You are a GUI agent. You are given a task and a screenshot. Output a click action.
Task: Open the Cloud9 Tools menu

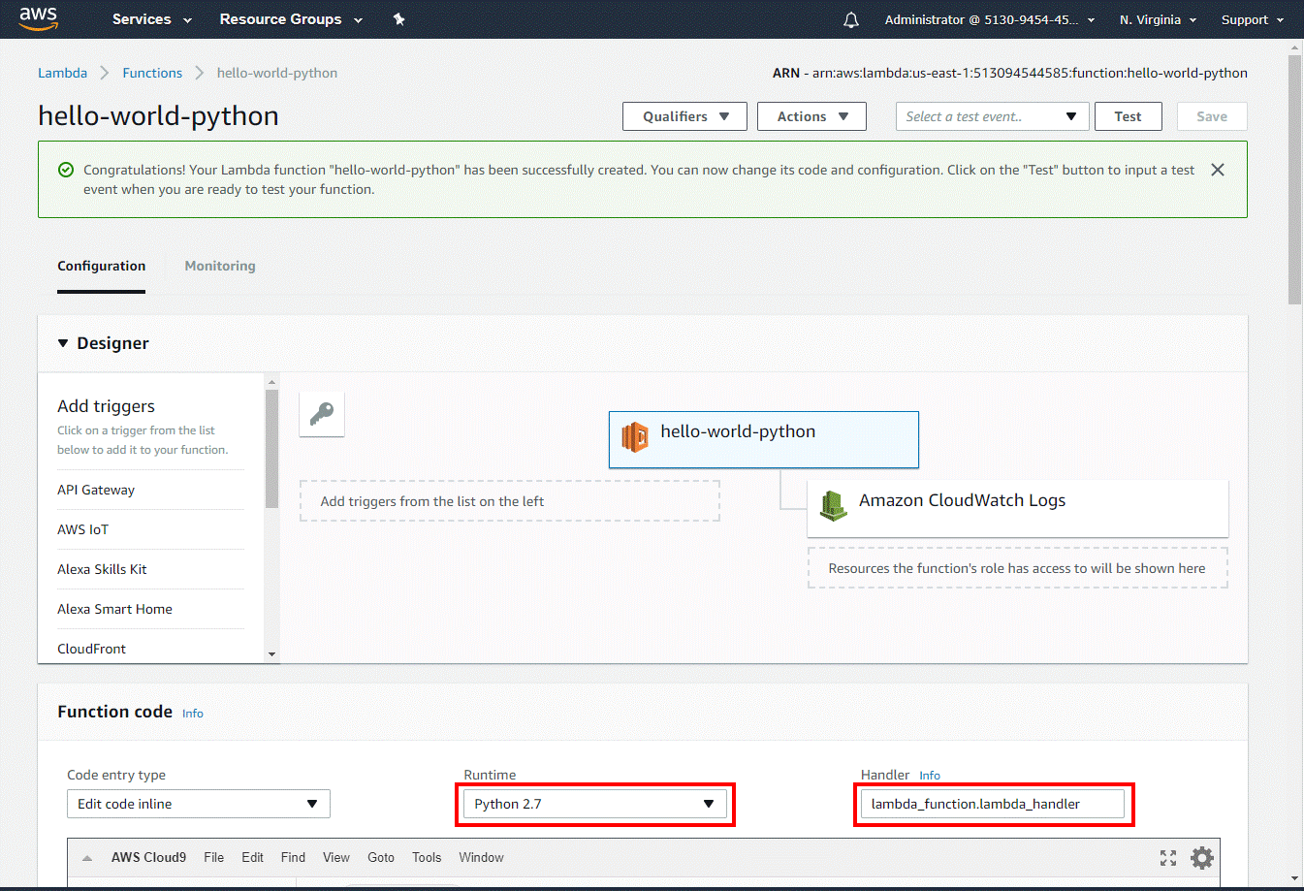click(x=427, y=857)
